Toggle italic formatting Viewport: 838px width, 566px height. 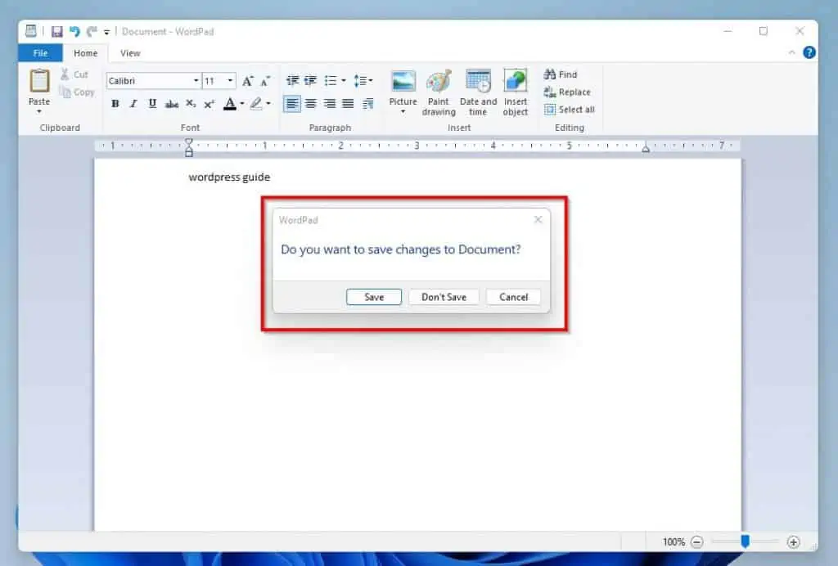(133, 104)
